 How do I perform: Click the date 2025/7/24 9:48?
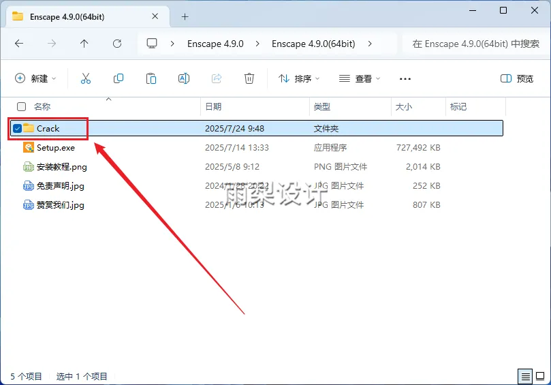(x=235, y=128)
